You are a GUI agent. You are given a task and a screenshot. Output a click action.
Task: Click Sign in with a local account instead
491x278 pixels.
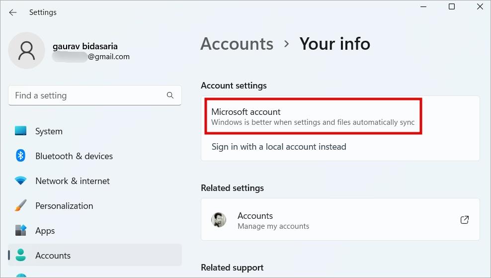coord(279,147)
